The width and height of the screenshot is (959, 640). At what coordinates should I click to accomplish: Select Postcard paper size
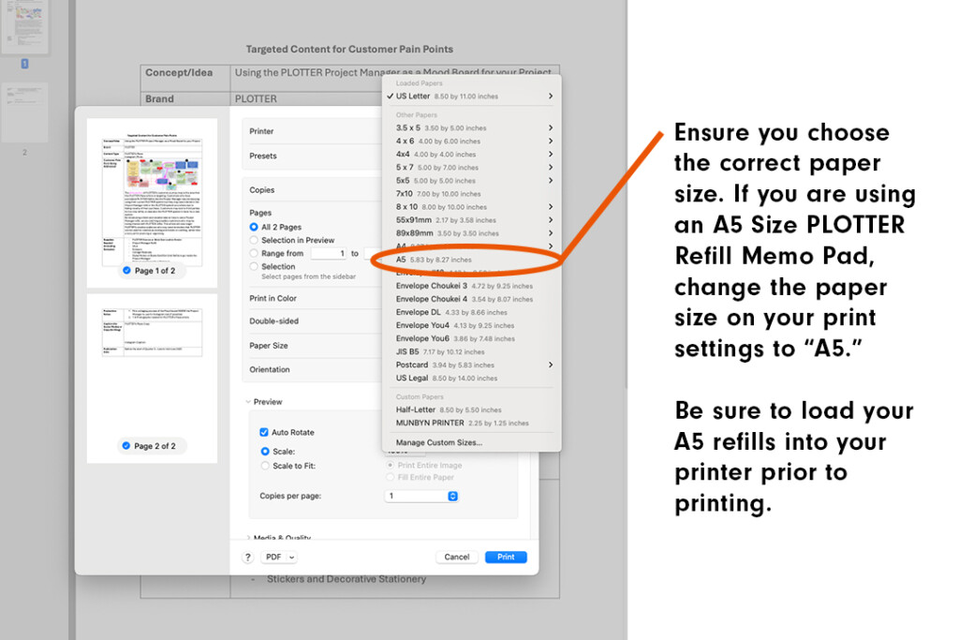[x=471, y=365]
